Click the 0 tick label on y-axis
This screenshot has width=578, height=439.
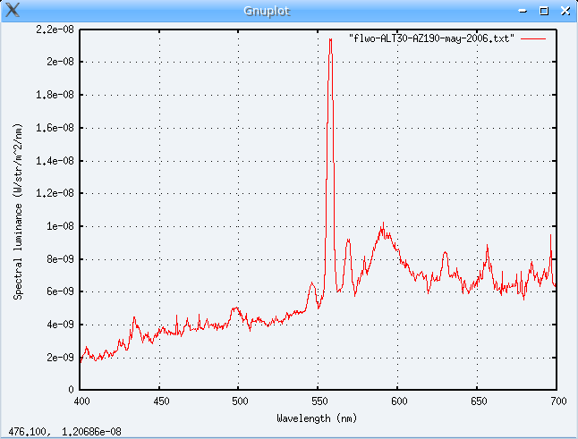pyautogui.click(x=71, y=390)
